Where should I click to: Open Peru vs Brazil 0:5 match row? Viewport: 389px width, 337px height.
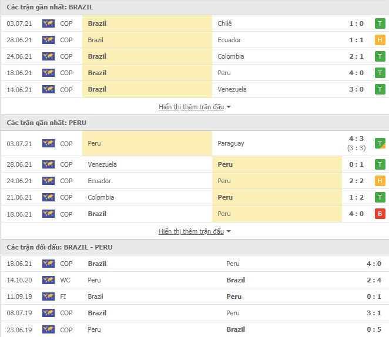pyautogui.click(x=195, y=329)
